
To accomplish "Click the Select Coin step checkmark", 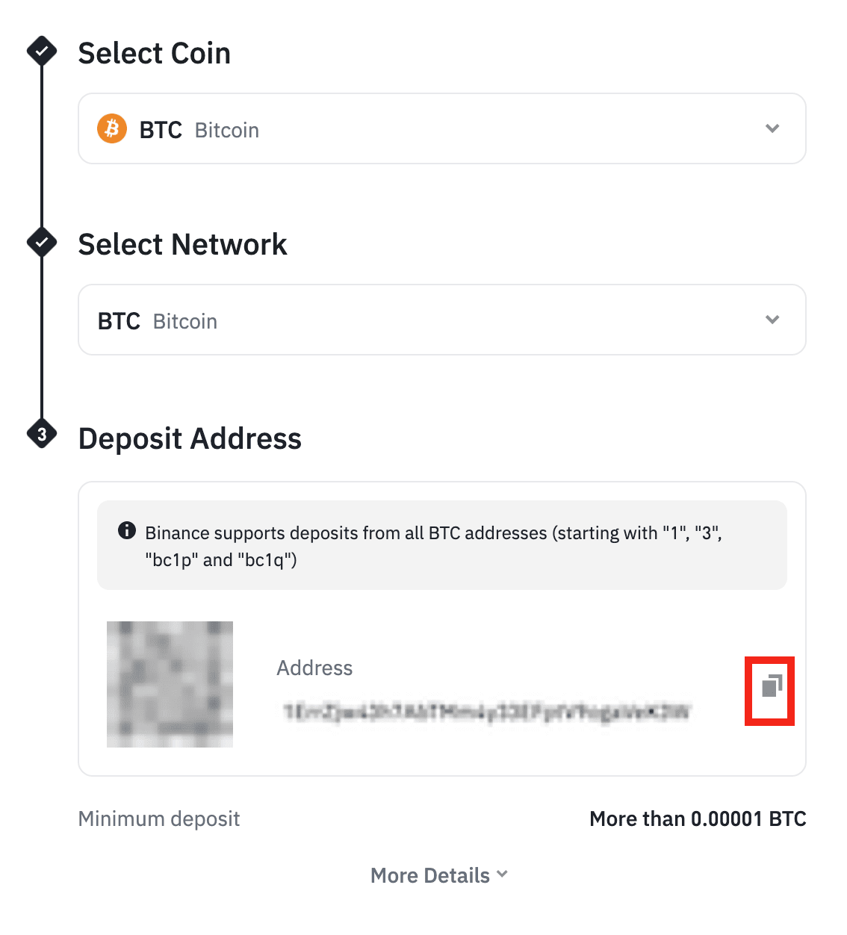I will pos(42,52).
